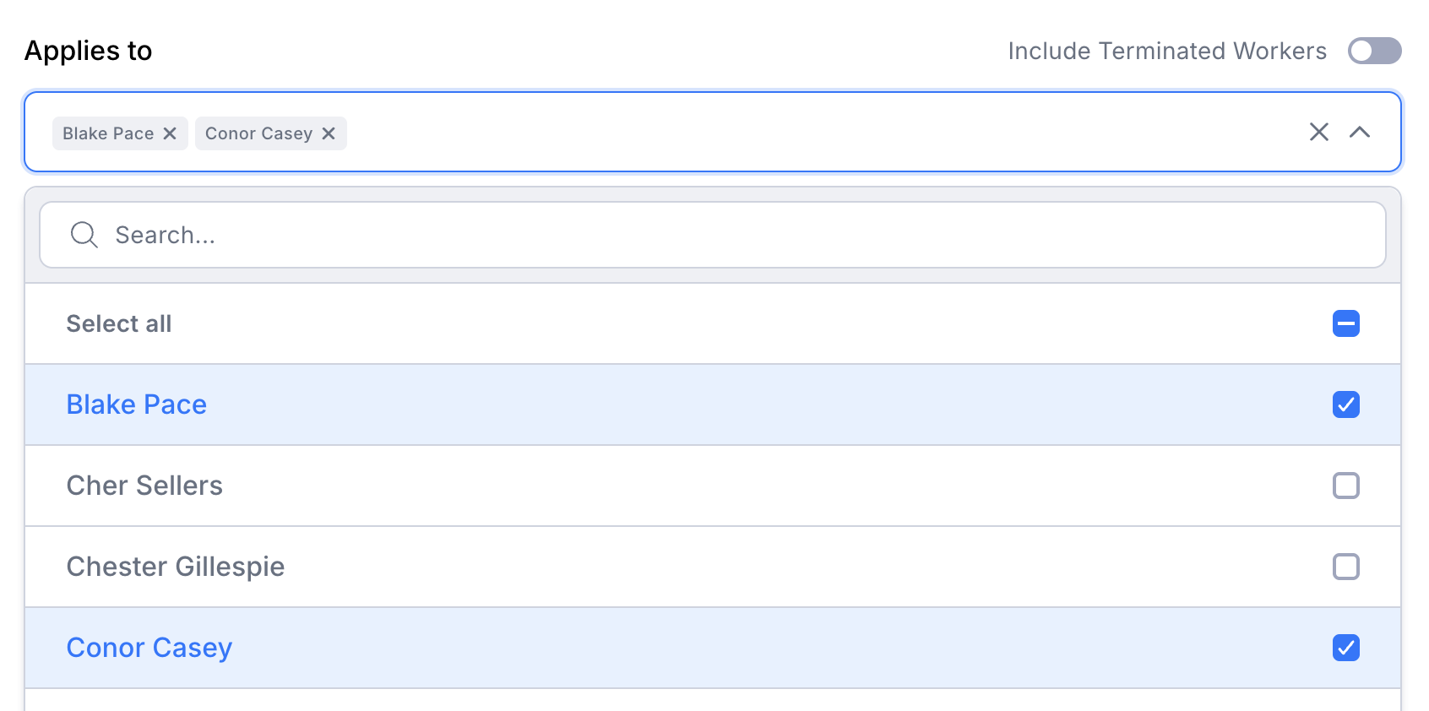This screenshot has height=711, width=1429.
Task: Check the Chester Gillespie checkbox
Action: click(1346, 567)
